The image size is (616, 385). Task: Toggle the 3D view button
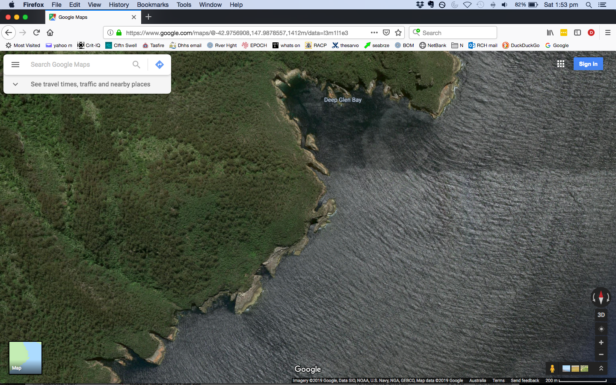(x=601, y=315)
